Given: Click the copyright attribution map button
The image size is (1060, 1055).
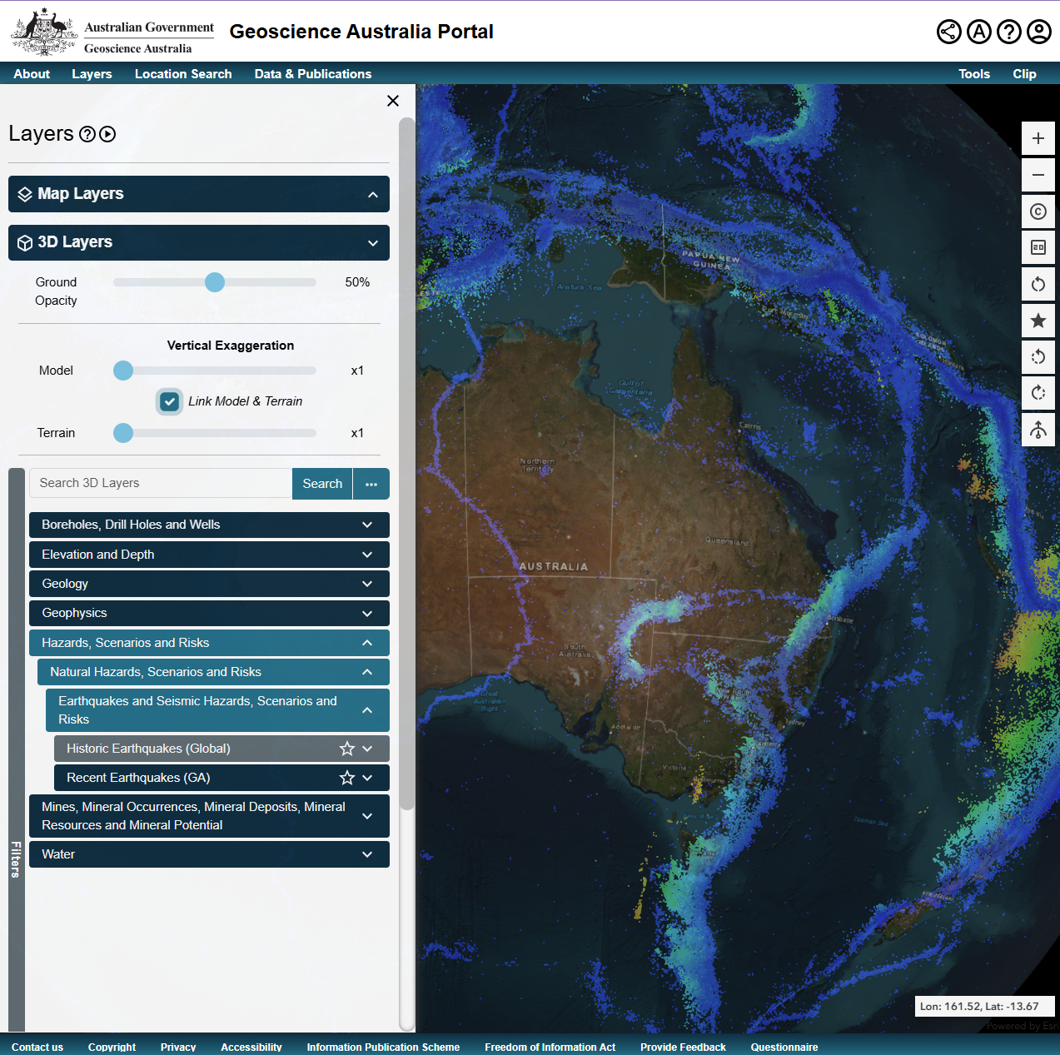Looking at the screenshot, I should tap(1038, 211).
